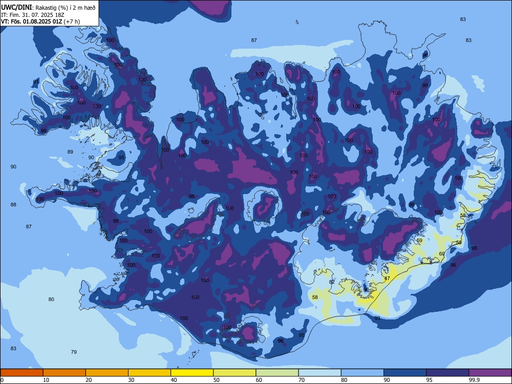Select the 70 legend scale label
The height and width of the screenshot is (384, 512).
302,380
